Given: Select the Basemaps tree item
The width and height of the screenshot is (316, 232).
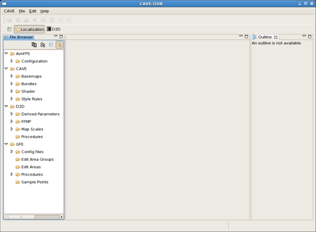Looking at the screenshot, I should point(31,76).
